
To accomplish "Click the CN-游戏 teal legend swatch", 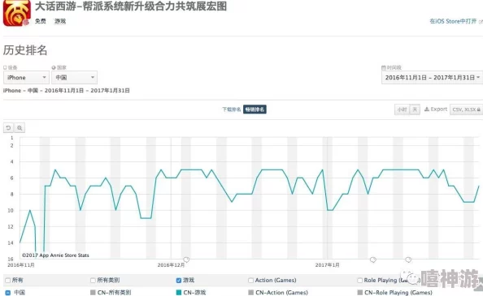I will coord(178,292).
